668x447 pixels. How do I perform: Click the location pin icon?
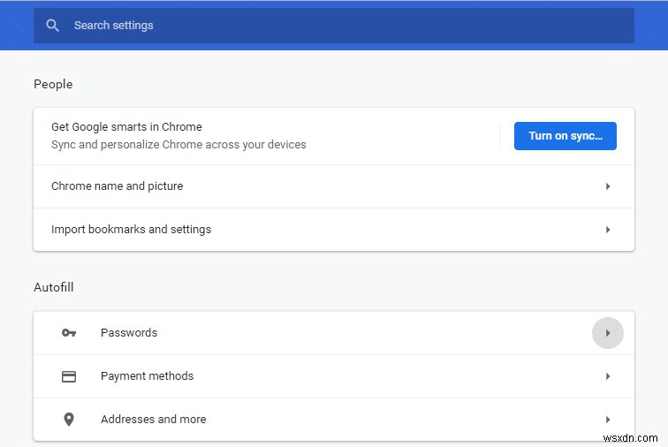(69, 420)
